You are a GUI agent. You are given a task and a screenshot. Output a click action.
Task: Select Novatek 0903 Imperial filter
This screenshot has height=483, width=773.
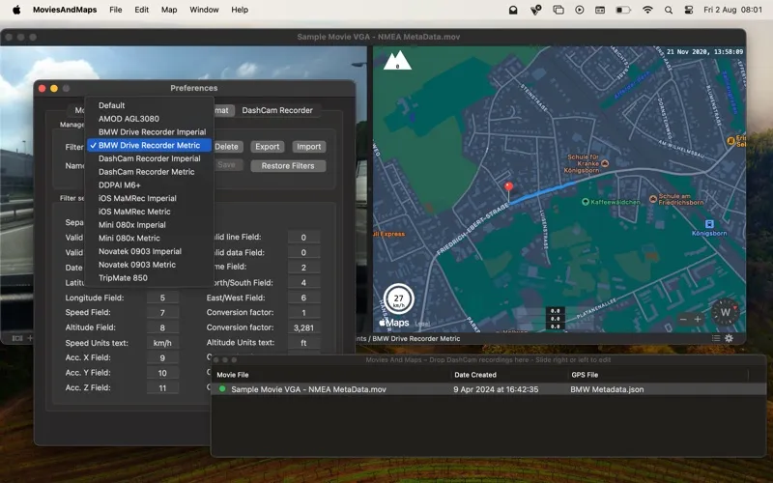tap(150, 251)
